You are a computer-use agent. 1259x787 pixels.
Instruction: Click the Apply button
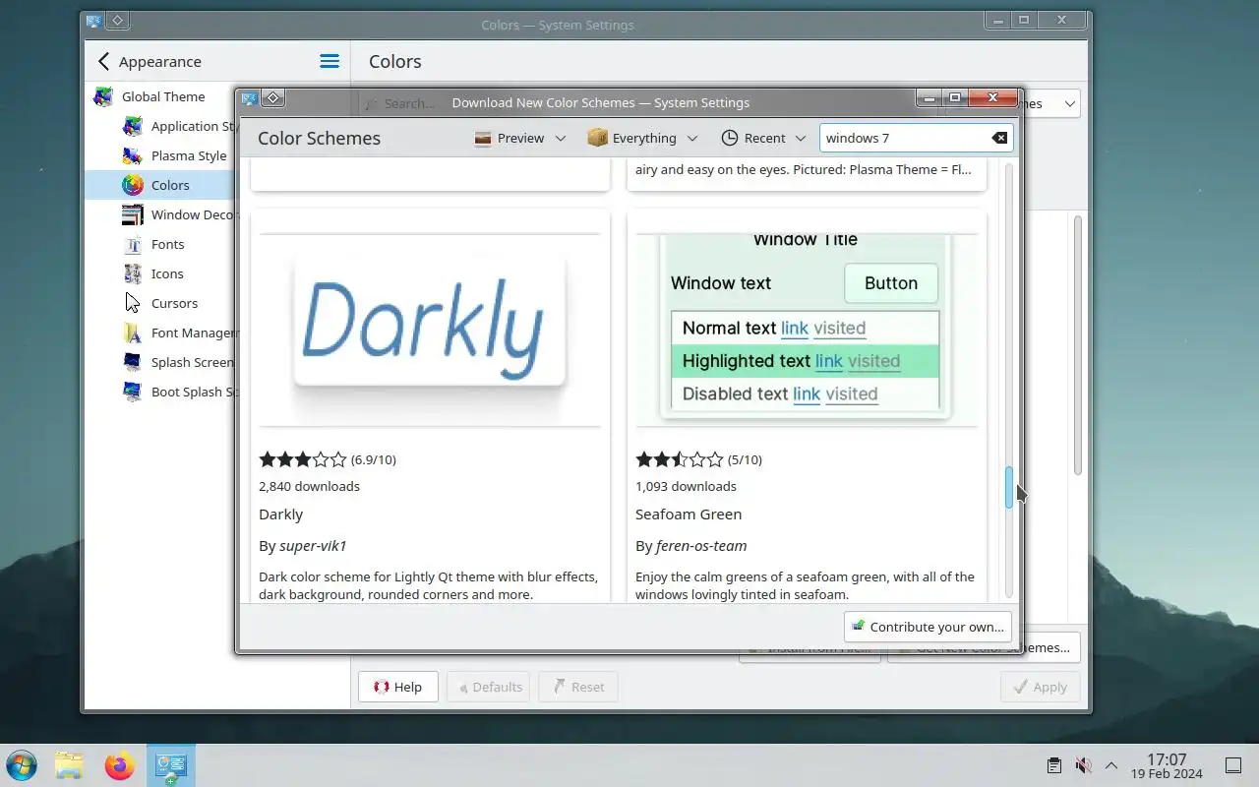pos(1040,687)
